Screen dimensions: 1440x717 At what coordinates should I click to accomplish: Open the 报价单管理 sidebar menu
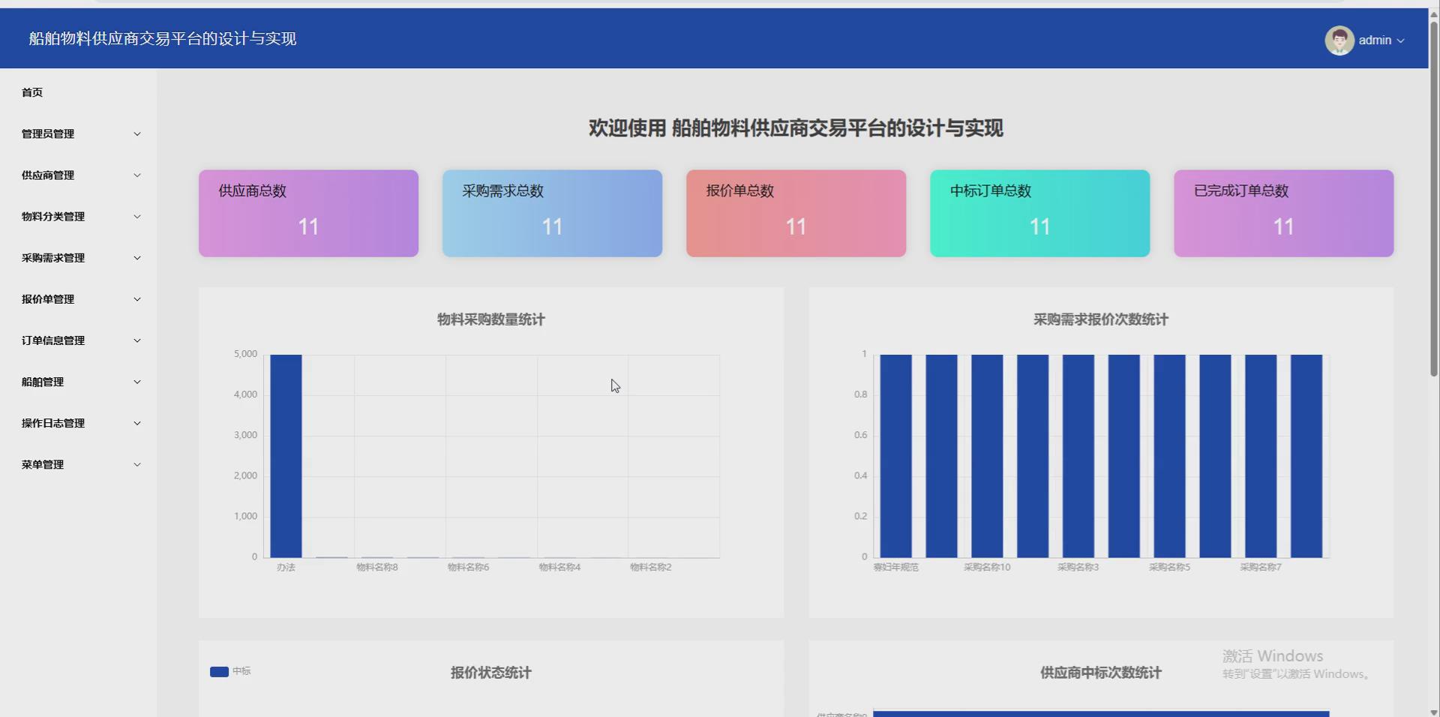79,298
